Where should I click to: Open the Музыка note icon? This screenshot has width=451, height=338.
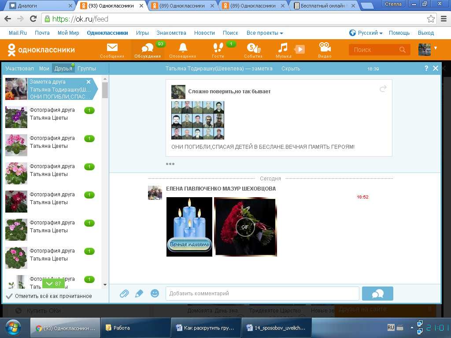[283, 50]
